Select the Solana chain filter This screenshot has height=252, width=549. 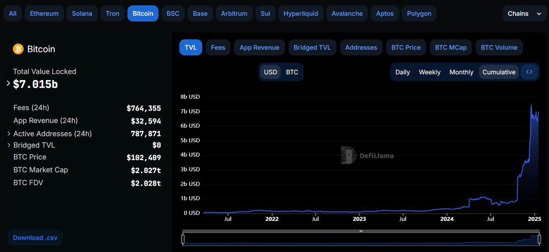pyautogui.click(x=82, y=14)
